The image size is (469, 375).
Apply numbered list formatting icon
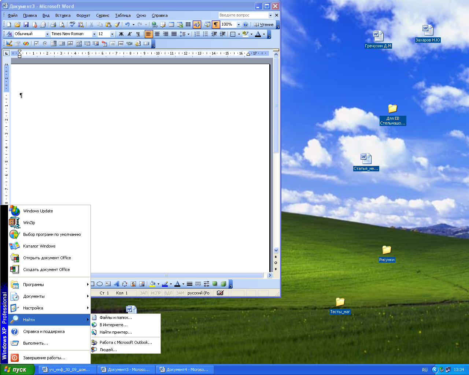pos(197,34)
